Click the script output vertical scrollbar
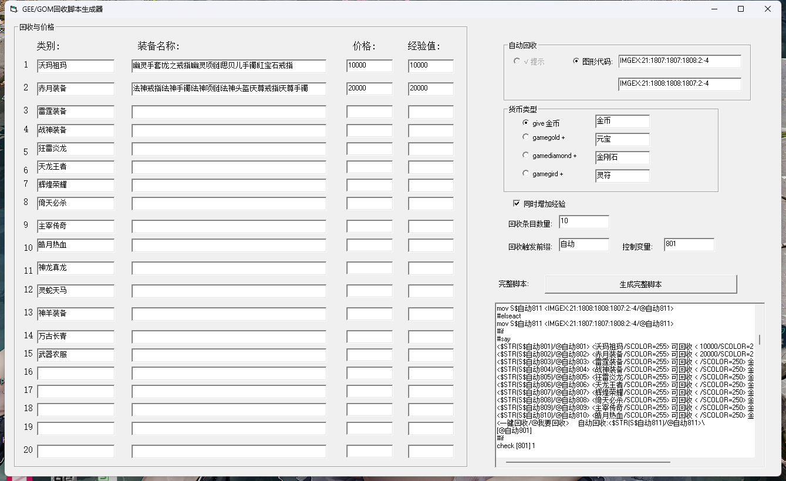786x481 pixels. 760,339
